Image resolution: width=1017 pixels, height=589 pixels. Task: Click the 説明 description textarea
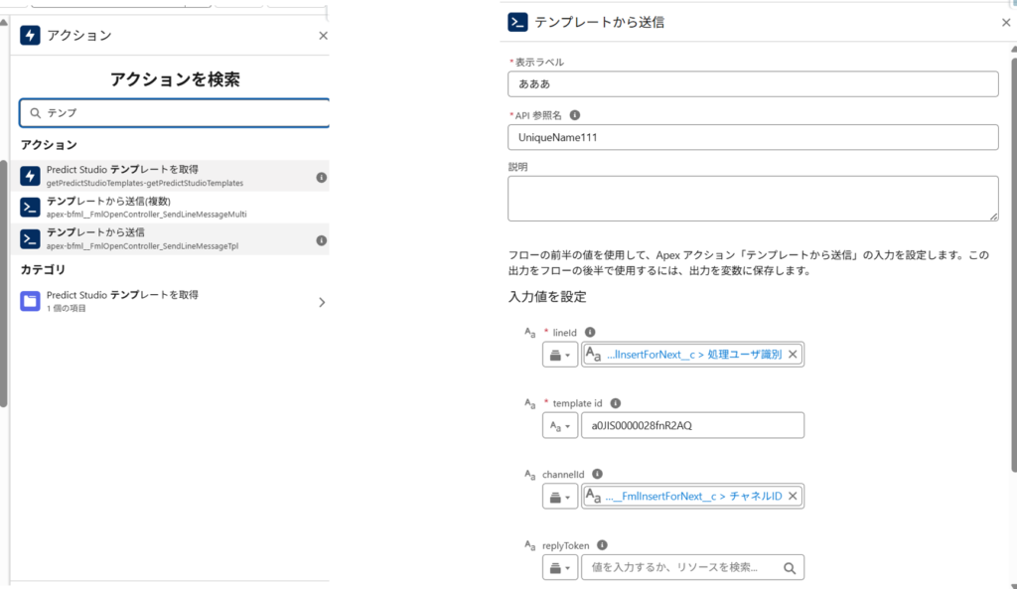(753, 199)
